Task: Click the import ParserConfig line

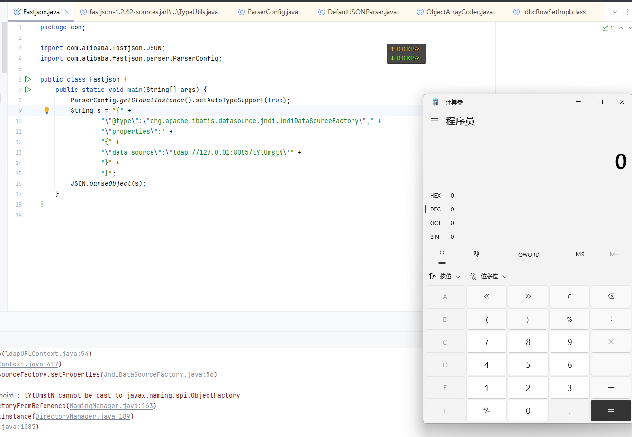Action: tap(131, 58)
